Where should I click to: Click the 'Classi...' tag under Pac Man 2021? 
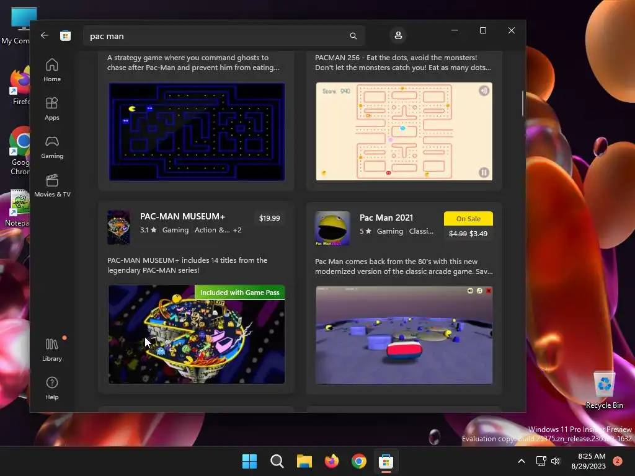[421, 231]
